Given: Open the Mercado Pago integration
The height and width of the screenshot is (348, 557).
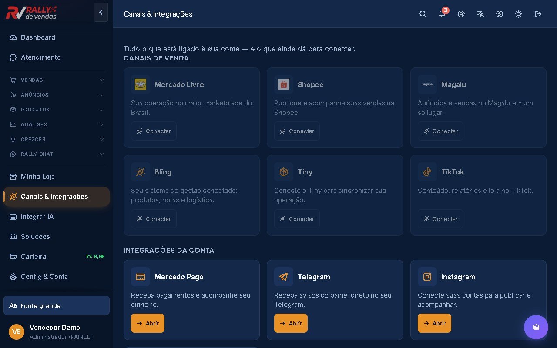Looking at the screenshot, I should click(x=148, y=323).
